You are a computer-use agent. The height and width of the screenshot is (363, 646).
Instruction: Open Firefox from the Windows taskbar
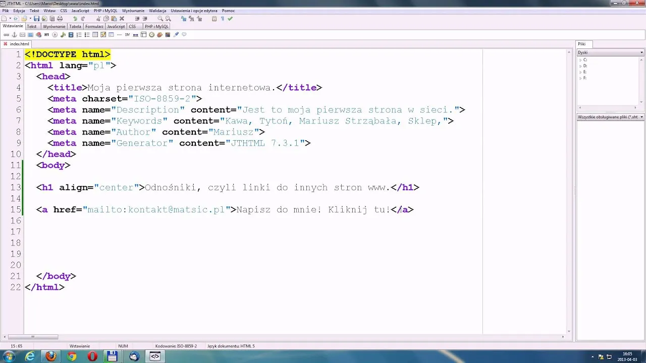click(50, 356)
